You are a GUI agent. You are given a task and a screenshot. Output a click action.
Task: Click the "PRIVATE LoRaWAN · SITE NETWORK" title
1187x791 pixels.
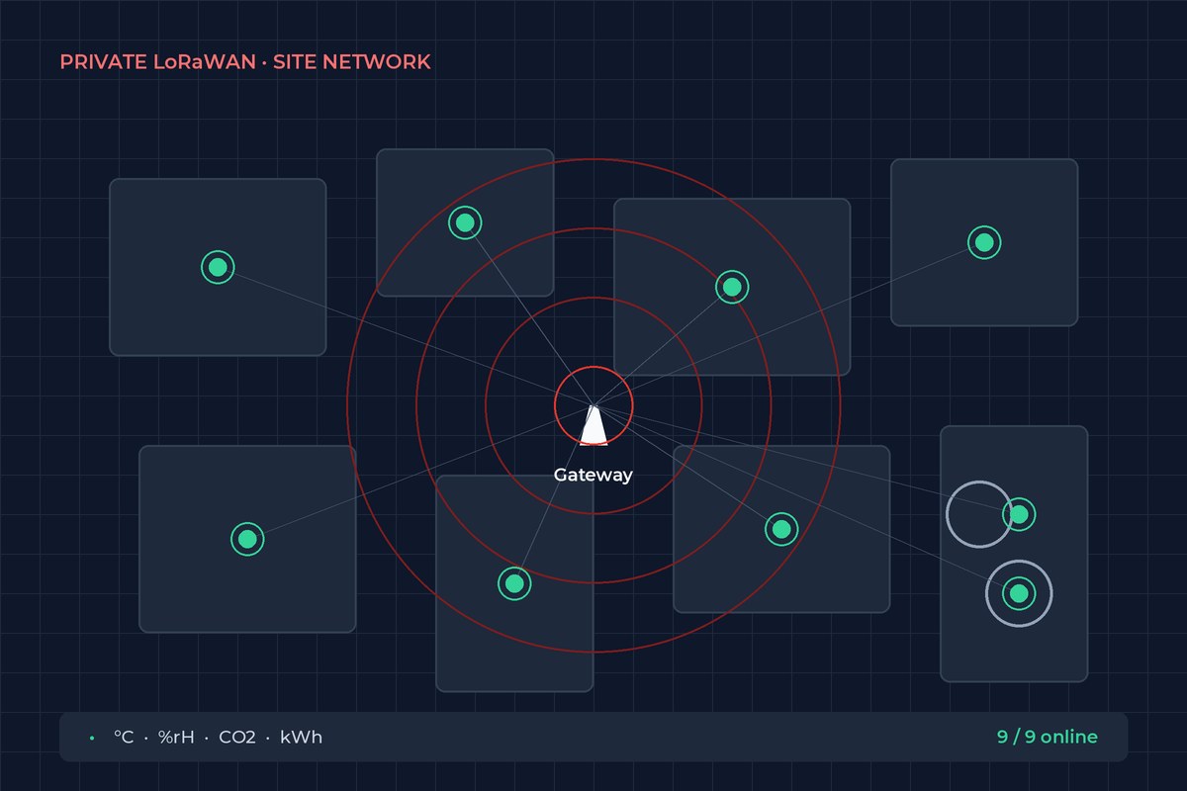pos(245,61)
